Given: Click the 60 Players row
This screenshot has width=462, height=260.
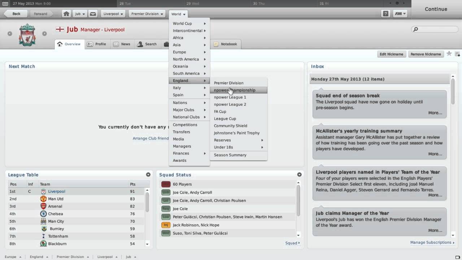Looking at the screenshot, I should (x=228, y=184).
